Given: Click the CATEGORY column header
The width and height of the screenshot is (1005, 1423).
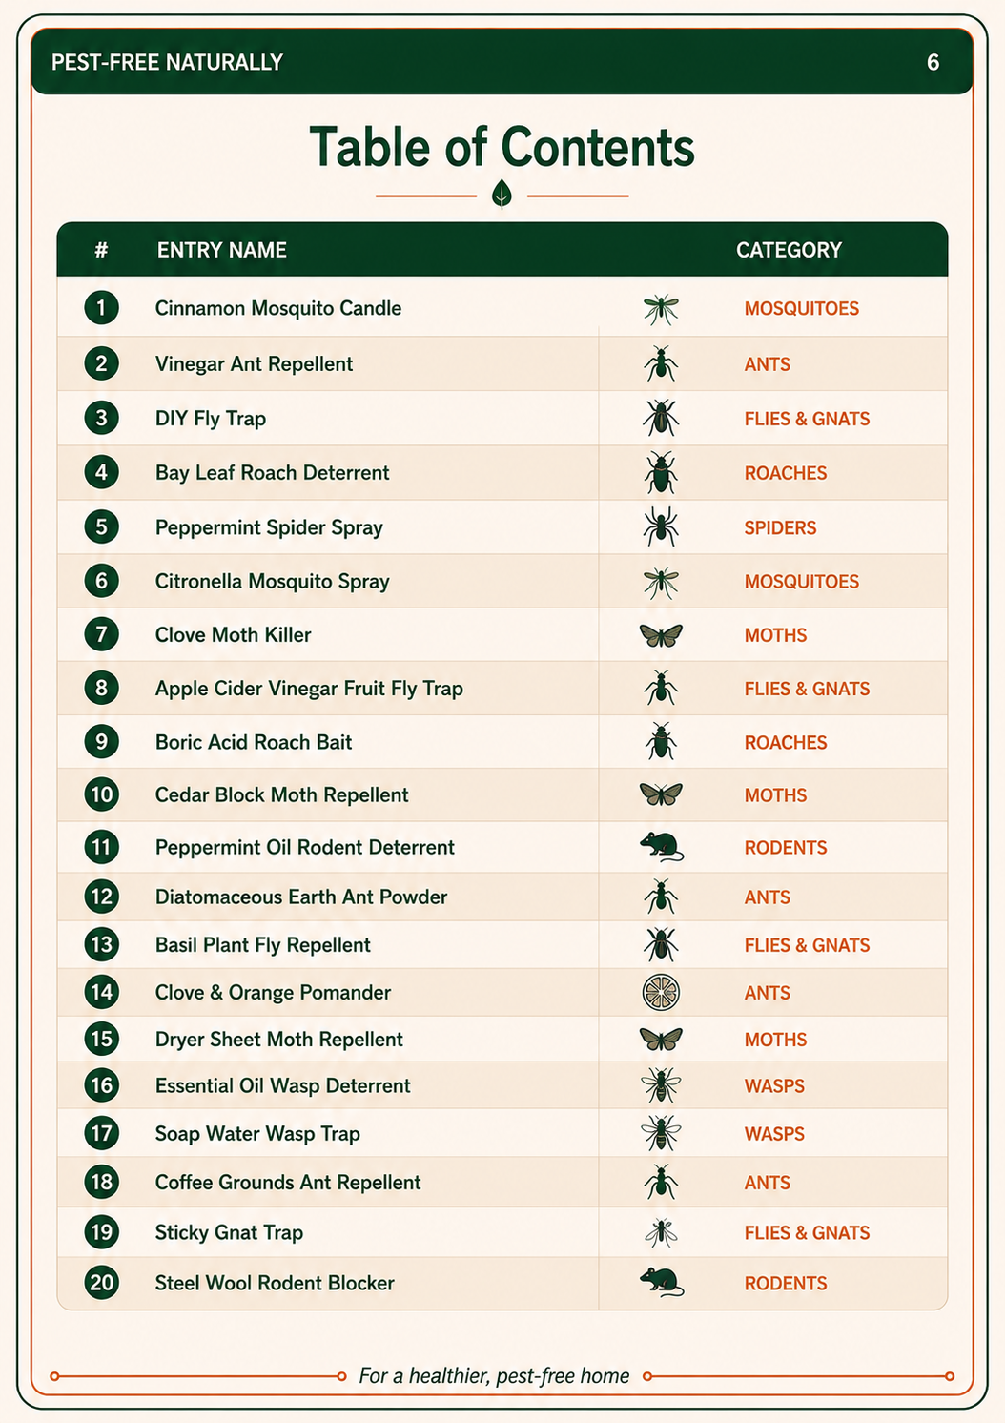Looking at the screenshot, I should point(790,250).
